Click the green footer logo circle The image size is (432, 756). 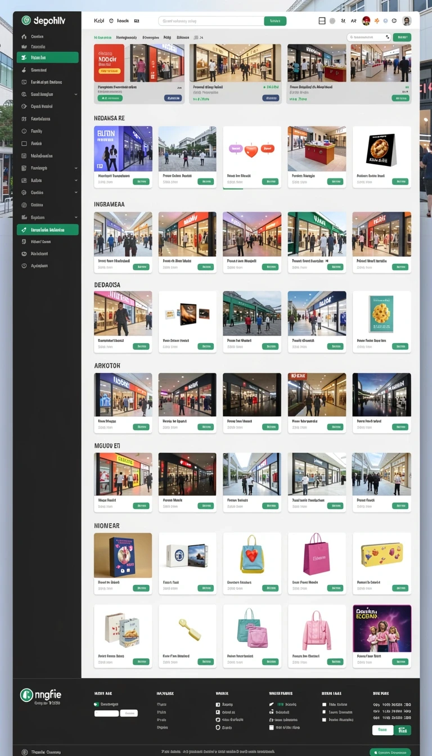[x=26, y=695]
